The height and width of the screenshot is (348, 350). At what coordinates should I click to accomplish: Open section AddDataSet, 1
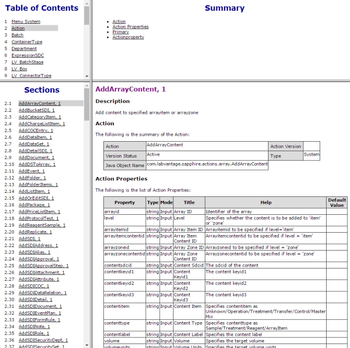pos(34,144)
